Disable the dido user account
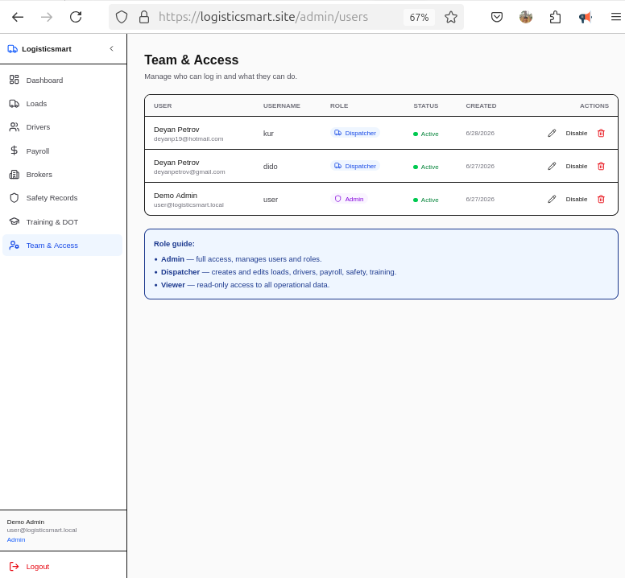 pyautogui.click(x=577, y=166)
